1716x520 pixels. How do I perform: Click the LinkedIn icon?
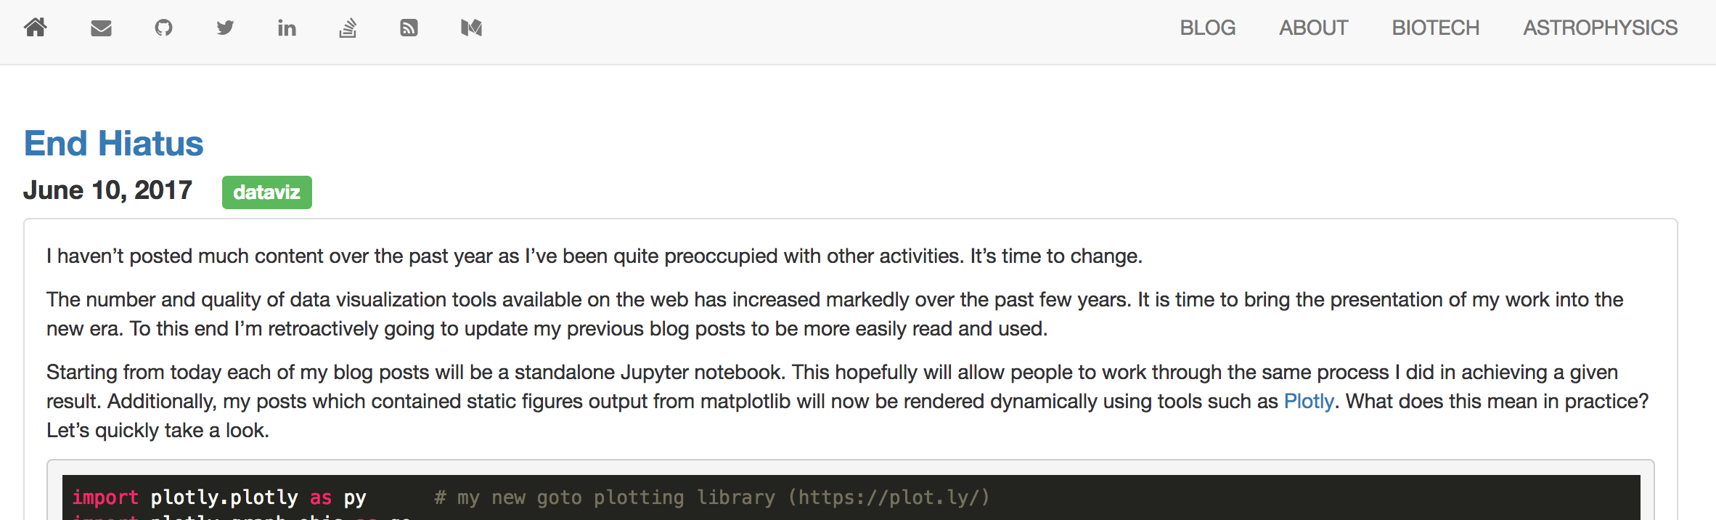pyautogui.click(x=287, y=28)
